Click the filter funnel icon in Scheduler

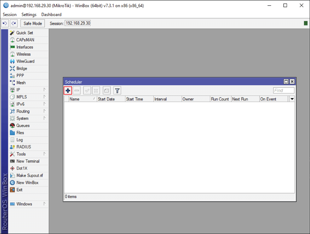[117, 90]
